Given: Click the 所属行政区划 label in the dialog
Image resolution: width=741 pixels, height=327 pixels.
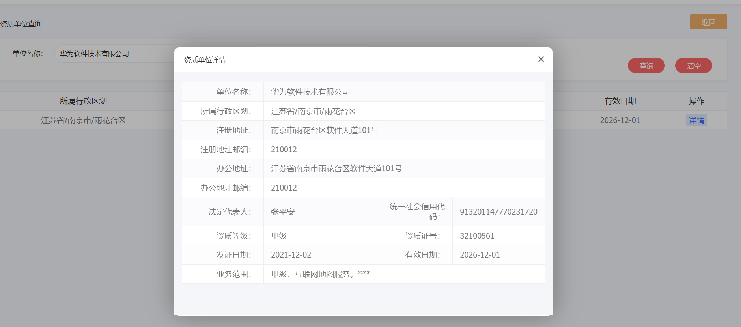Looking at the screenshot, I should click(x=226, y=111).
